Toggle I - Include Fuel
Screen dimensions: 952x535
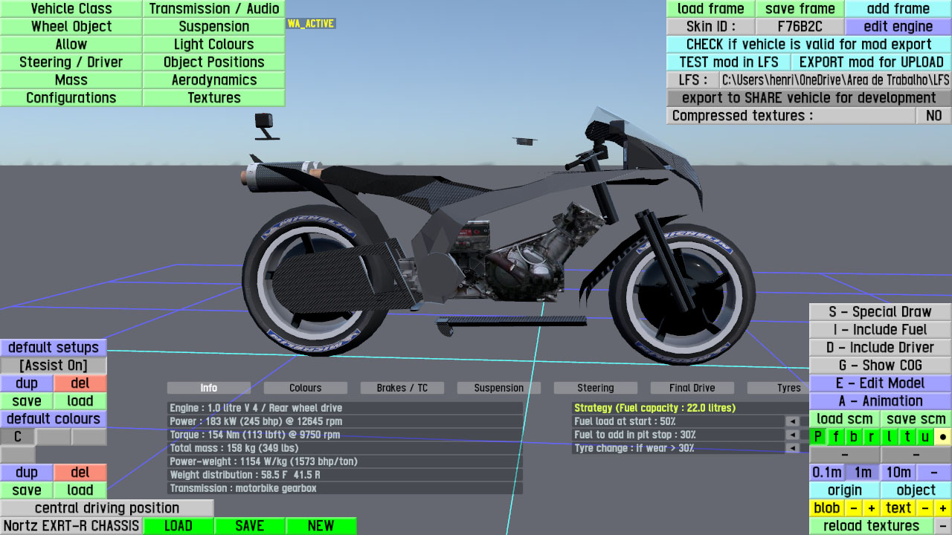pyautogui.click(x=881, y=330)
